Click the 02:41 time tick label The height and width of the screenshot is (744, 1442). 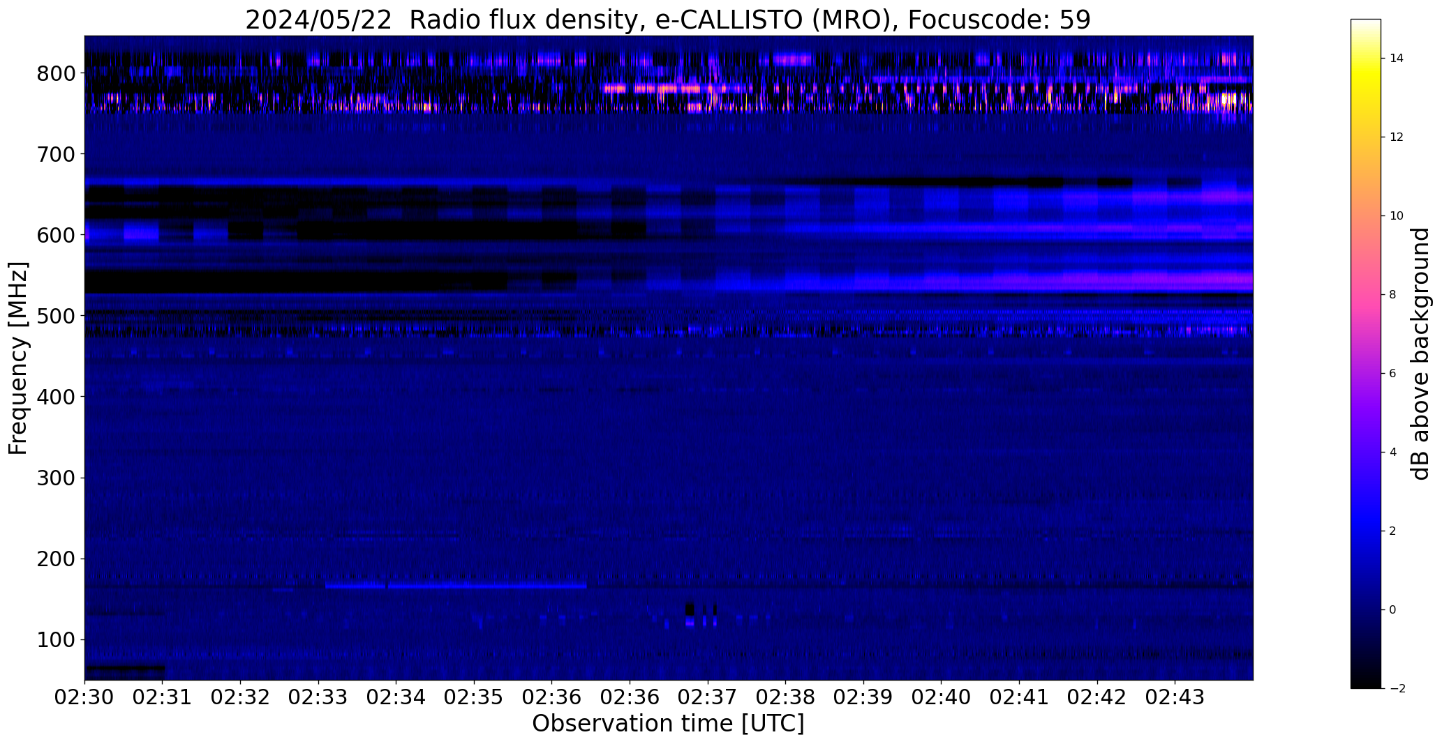(x=1020, y=697)
